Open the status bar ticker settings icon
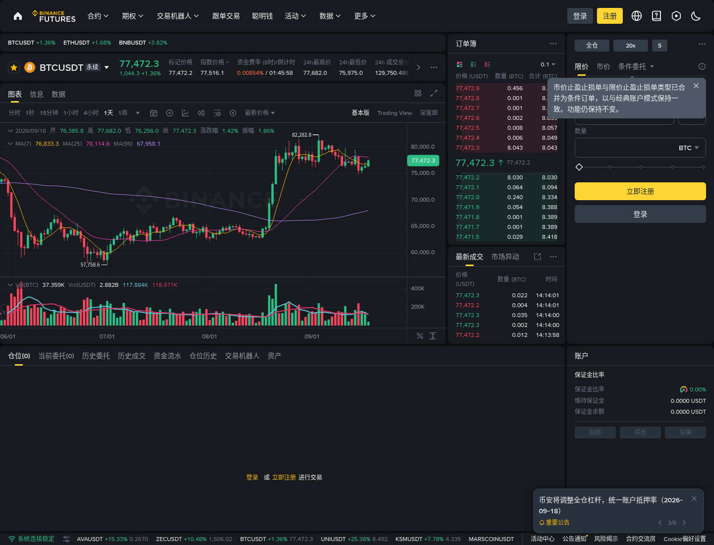The image size is (714, 545). (x=66, y=539)
